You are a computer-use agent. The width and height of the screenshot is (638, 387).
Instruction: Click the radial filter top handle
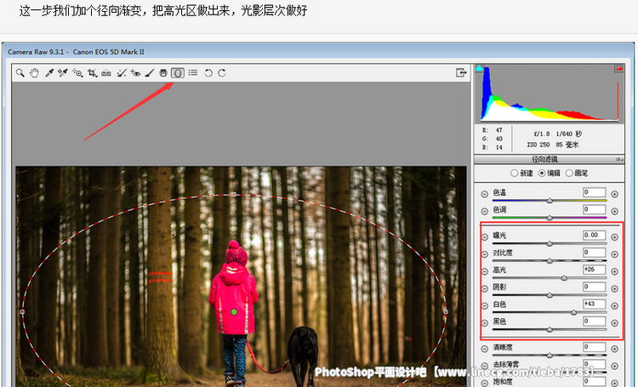tap(233, 195)
